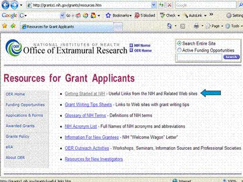Click the red Stop loading X icon
The height and width of the screenshot is (182, 243).
coord(169,5)
